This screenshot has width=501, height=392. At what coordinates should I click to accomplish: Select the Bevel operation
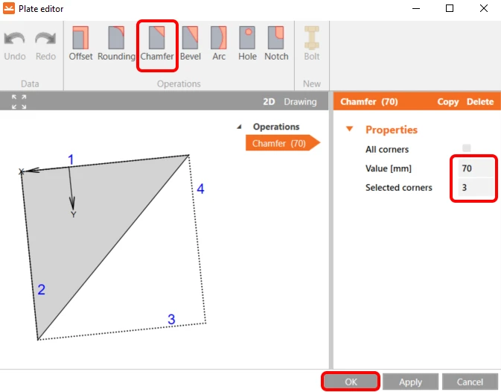(191, 43)
